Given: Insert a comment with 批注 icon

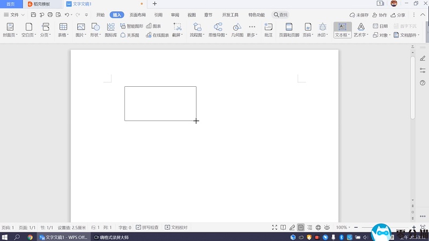Looking at the screenshot, I should [268, 27].
